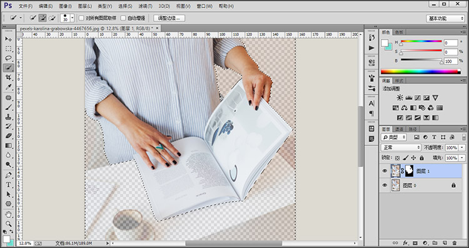Add Brightness/Contrast adjustment
Viewport: 469px width, 248px height.
coord(400,98)
